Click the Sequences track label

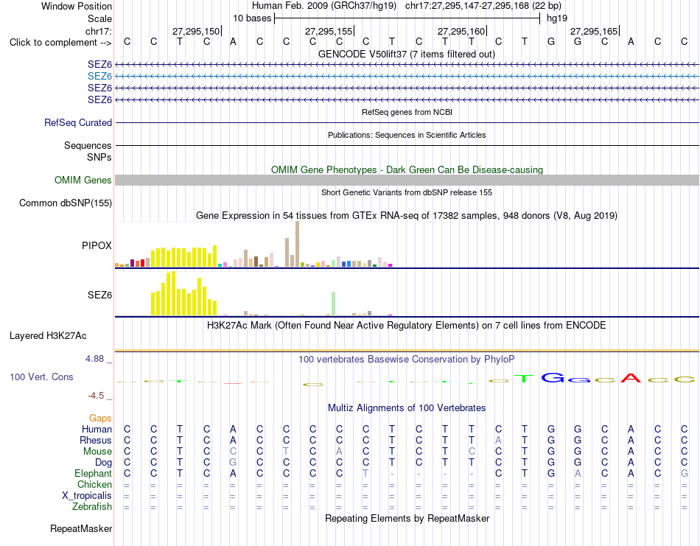[88, 146]
